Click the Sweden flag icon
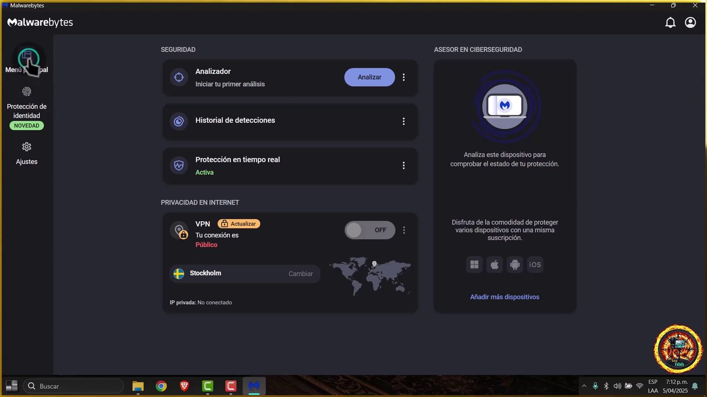707x397 pixels. (178, 273)
